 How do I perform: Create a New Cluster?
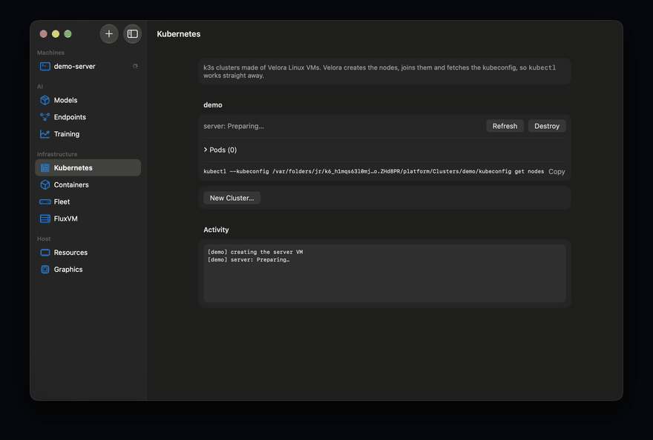pyautogui.click(x=232, y=198)
